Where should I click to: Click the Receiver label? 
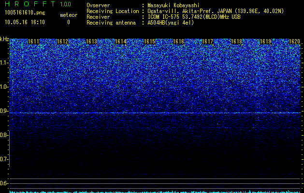98,17
